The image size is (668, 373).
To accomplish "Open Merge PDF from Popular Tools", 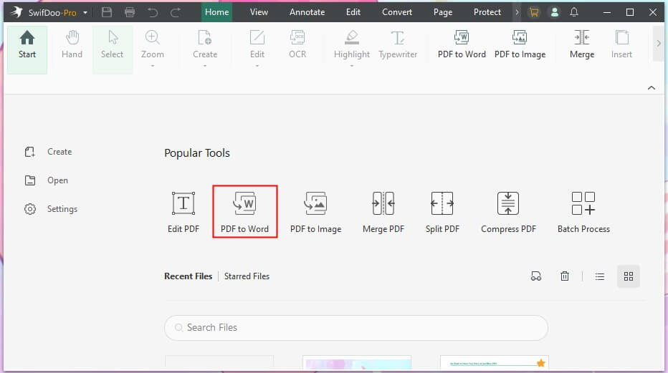I will (383, 212).
